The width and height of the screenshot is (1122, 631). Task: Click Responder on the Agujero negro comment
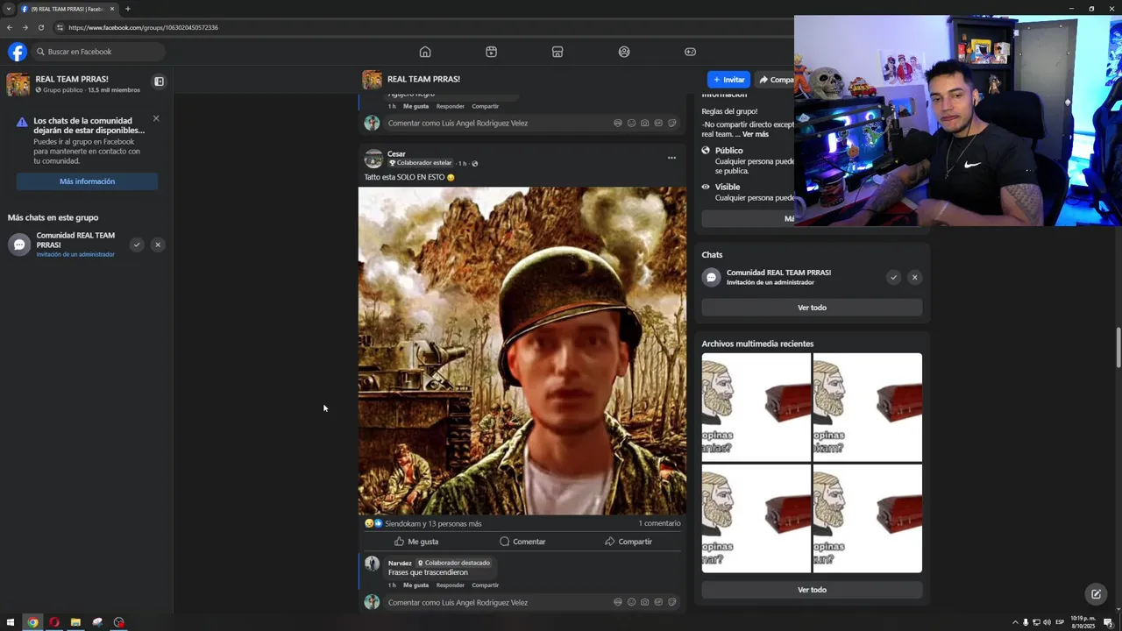tap(451, 107)
